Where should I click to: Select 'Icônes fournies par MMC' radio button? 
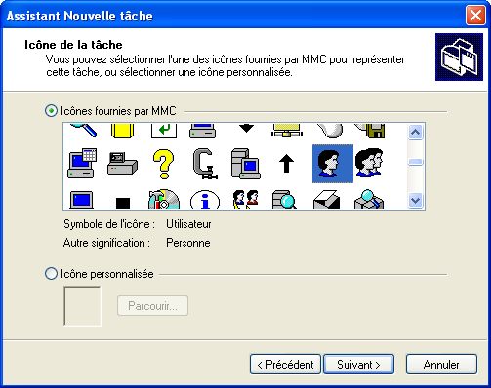pyautogui.click(x=51, y=111)
